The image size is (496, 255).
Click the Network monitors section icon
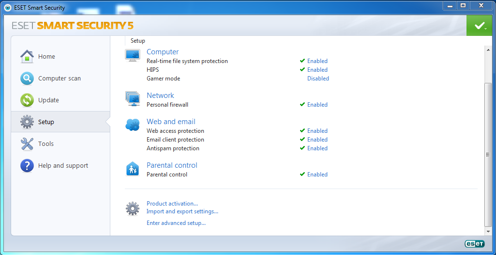tap(133, 99)
